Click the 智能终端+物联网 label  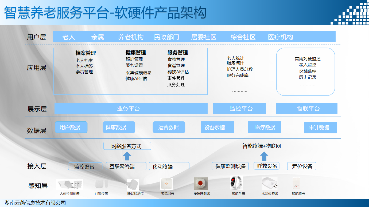(262, 146)
